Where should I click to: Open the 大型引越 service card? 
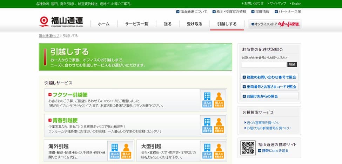(x=182, y=151)
